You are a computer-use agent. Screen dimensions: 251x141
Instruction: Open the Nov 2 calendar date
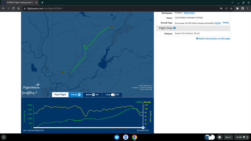pos(228,137)
